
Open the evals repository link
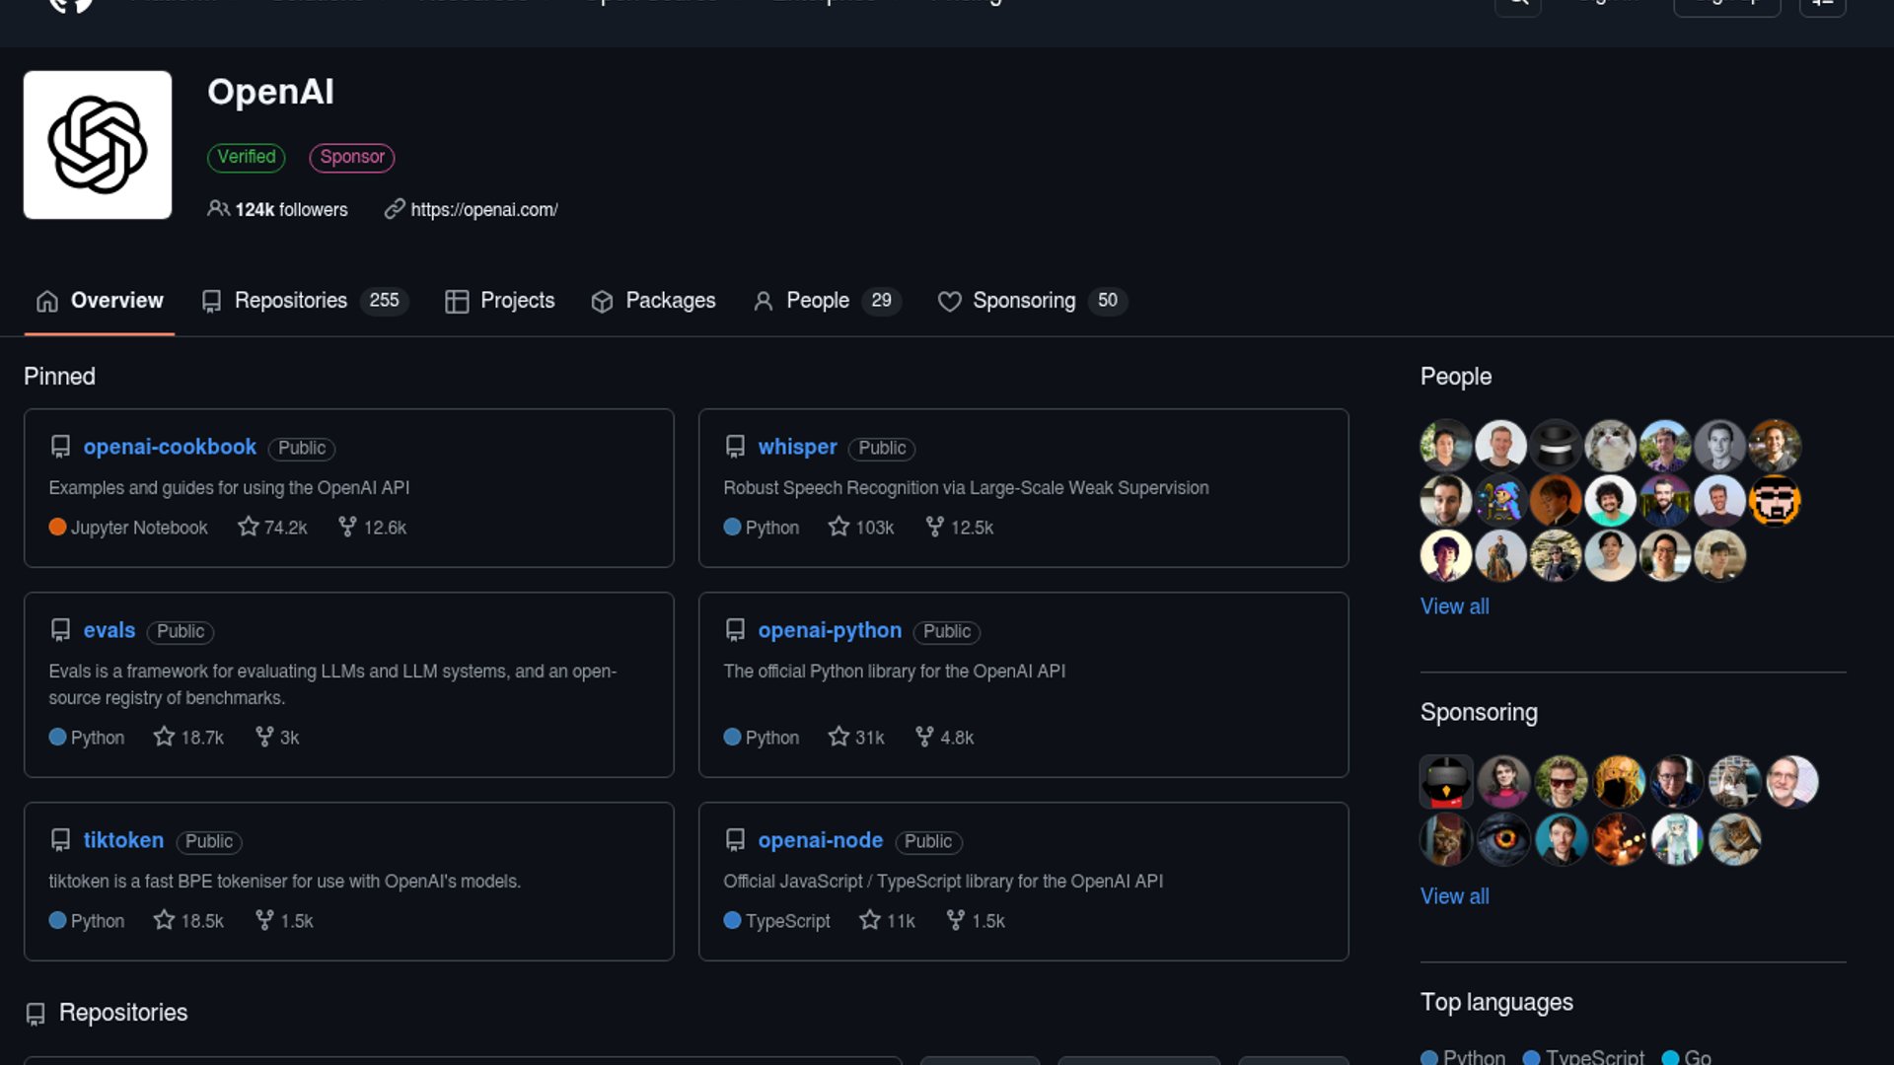(109, 630)
